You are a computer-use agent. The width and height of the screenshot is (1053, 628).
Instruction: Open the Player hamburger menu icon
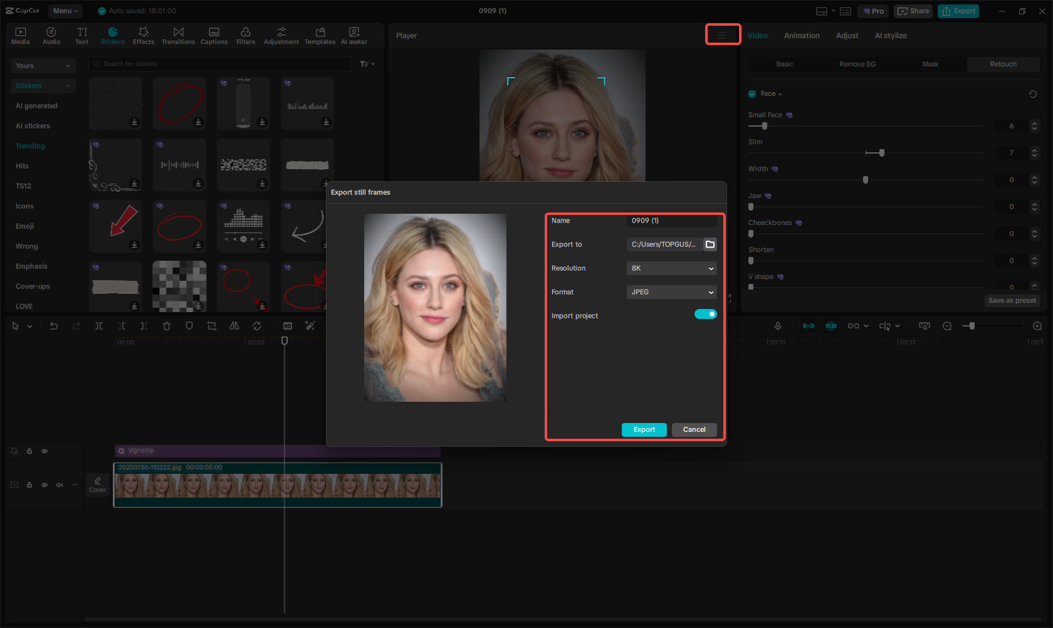722,35
